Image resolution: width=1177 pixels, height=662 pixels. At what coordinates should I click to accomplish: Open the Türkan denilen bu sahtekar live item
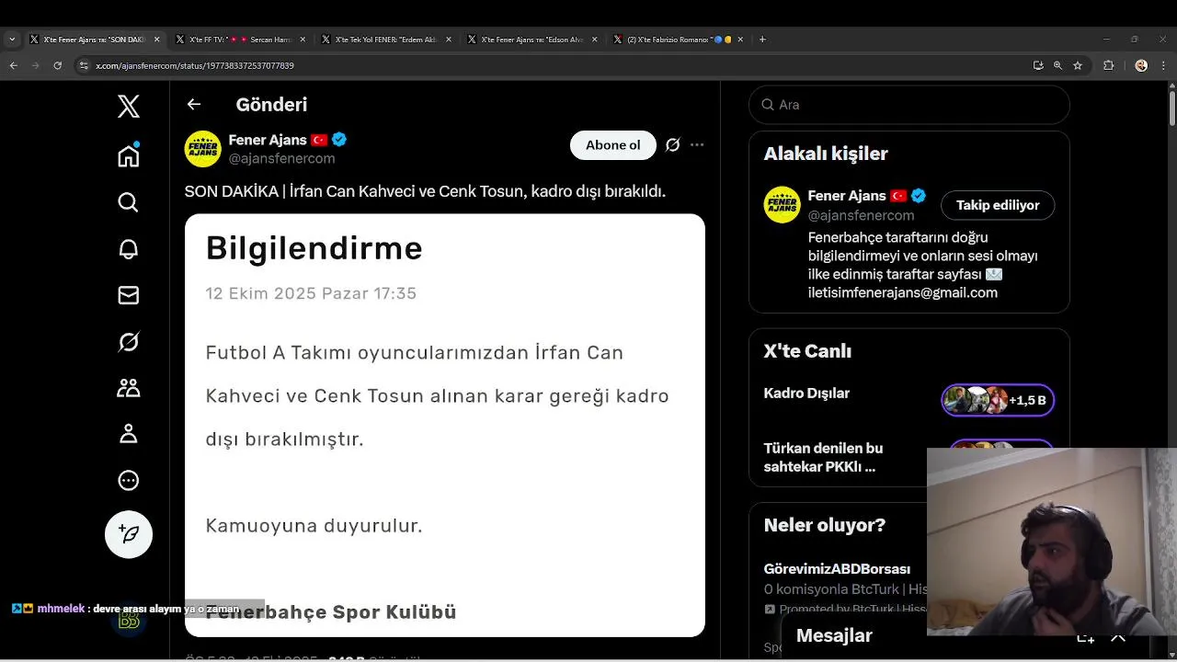823,457
